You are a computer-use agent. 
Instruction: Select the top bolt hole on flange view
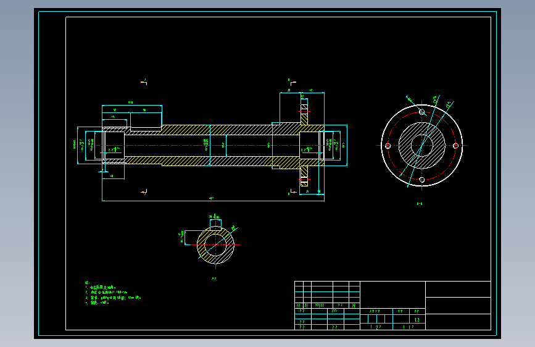pyautogui.click(x=421, y=112)
